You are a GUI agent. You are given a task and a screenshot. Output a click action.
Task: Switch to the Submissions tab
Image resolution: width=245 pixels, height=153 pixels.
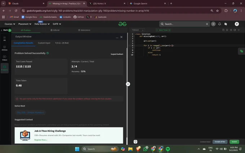tap(84, 30)
